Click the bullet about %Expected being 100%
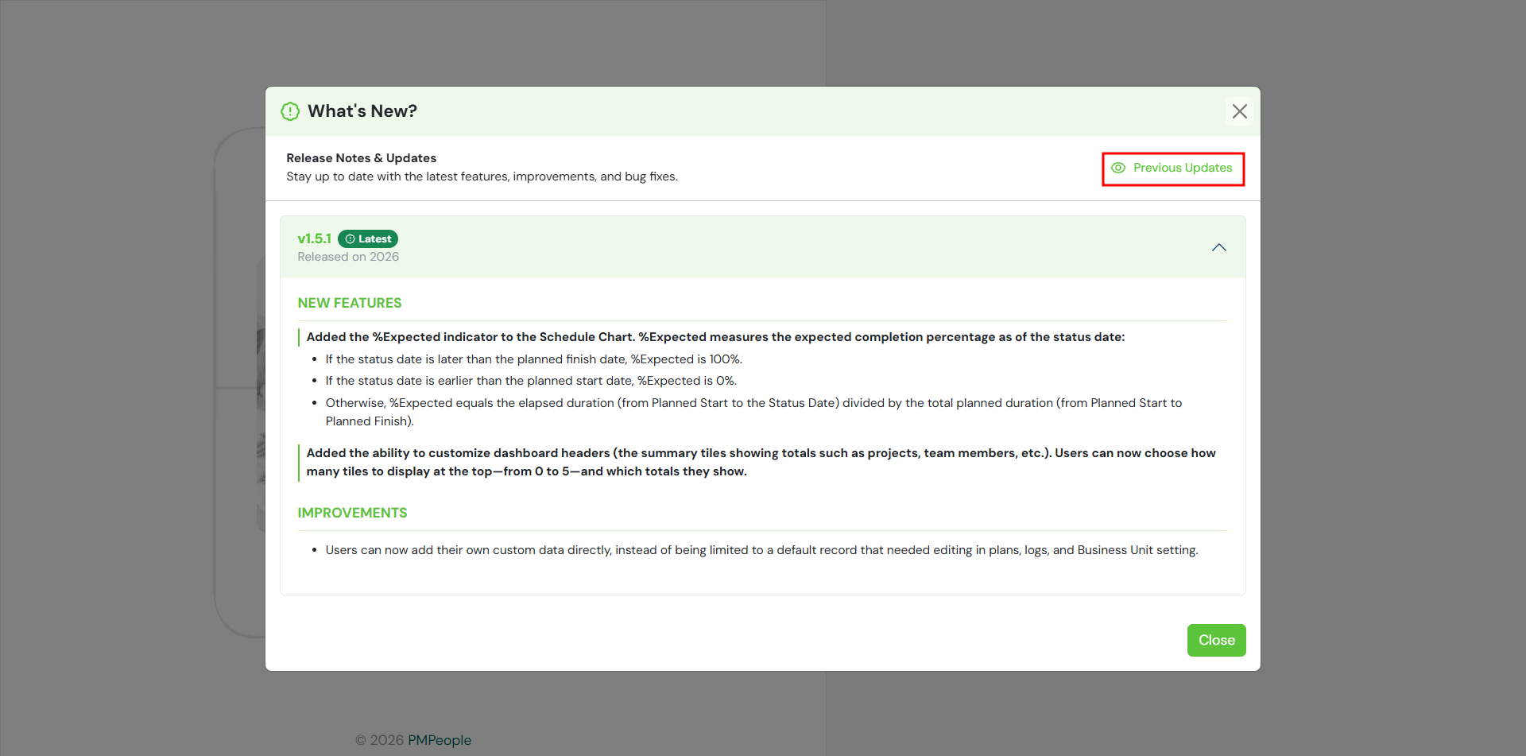The image size is (1526, 756). 533,359
